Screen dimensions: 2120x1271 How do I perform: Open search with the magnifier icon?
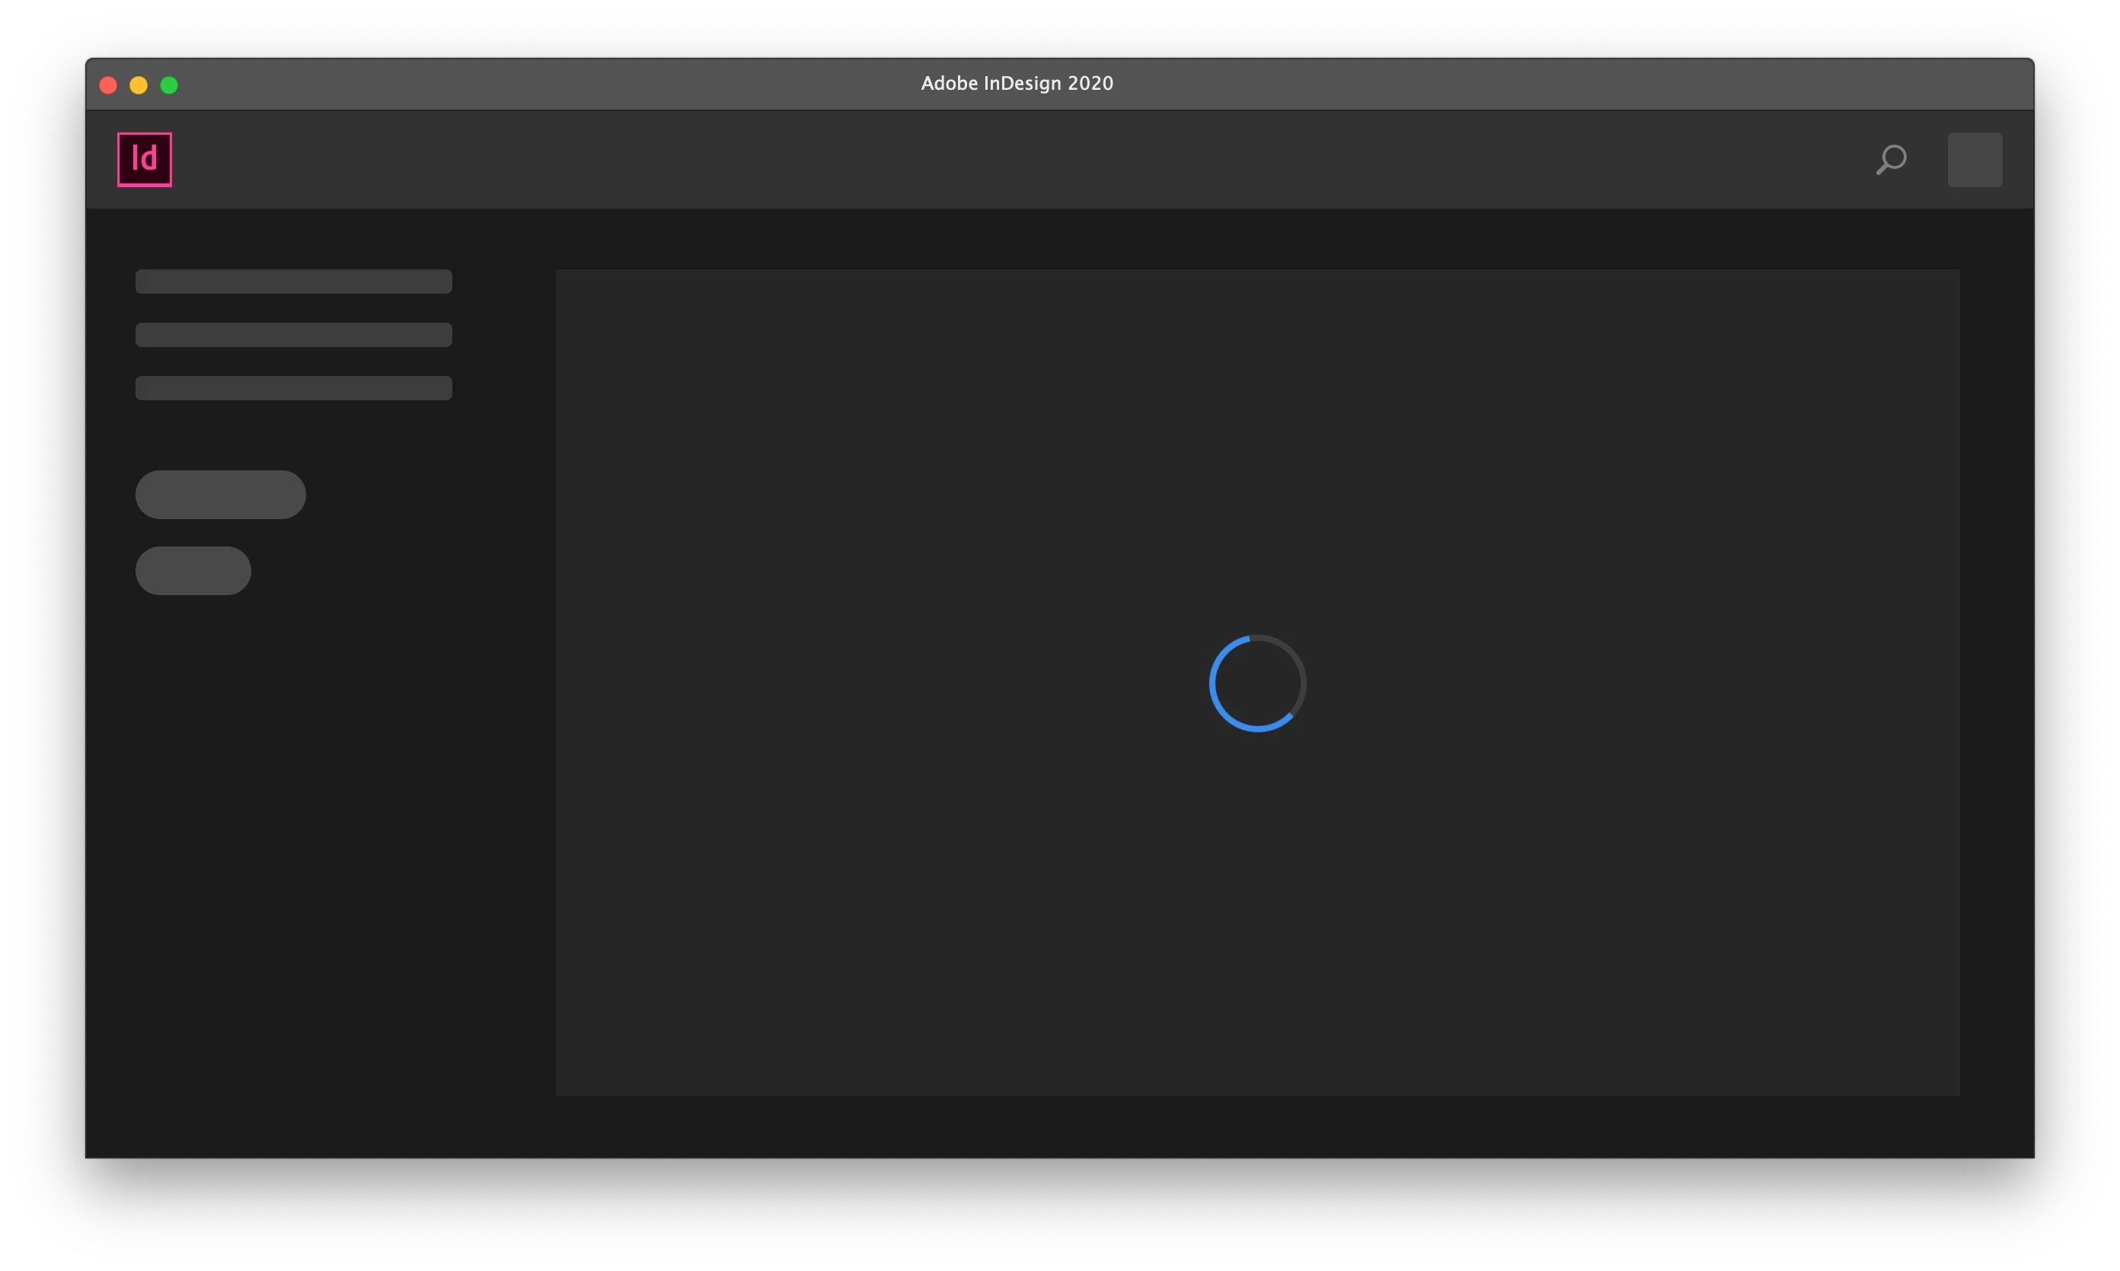(x=1890, y=159)
